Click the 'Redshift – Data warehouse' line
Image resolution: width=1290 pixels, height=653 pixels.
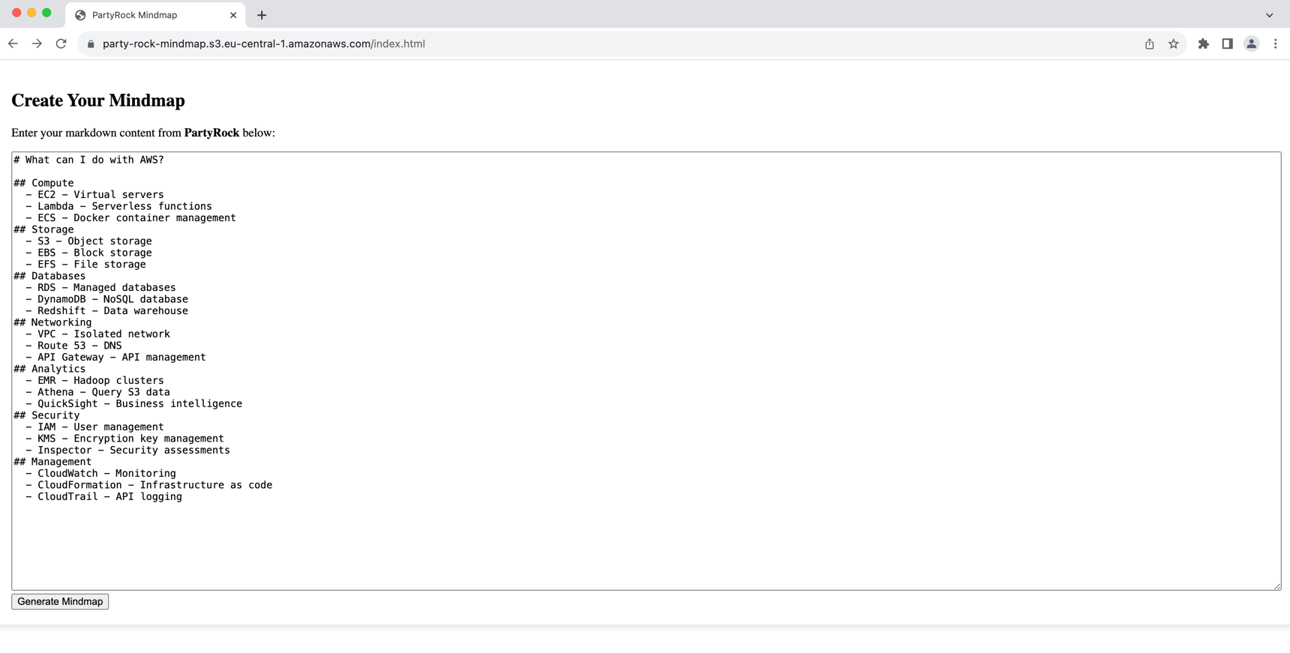(x=106, y=310)
